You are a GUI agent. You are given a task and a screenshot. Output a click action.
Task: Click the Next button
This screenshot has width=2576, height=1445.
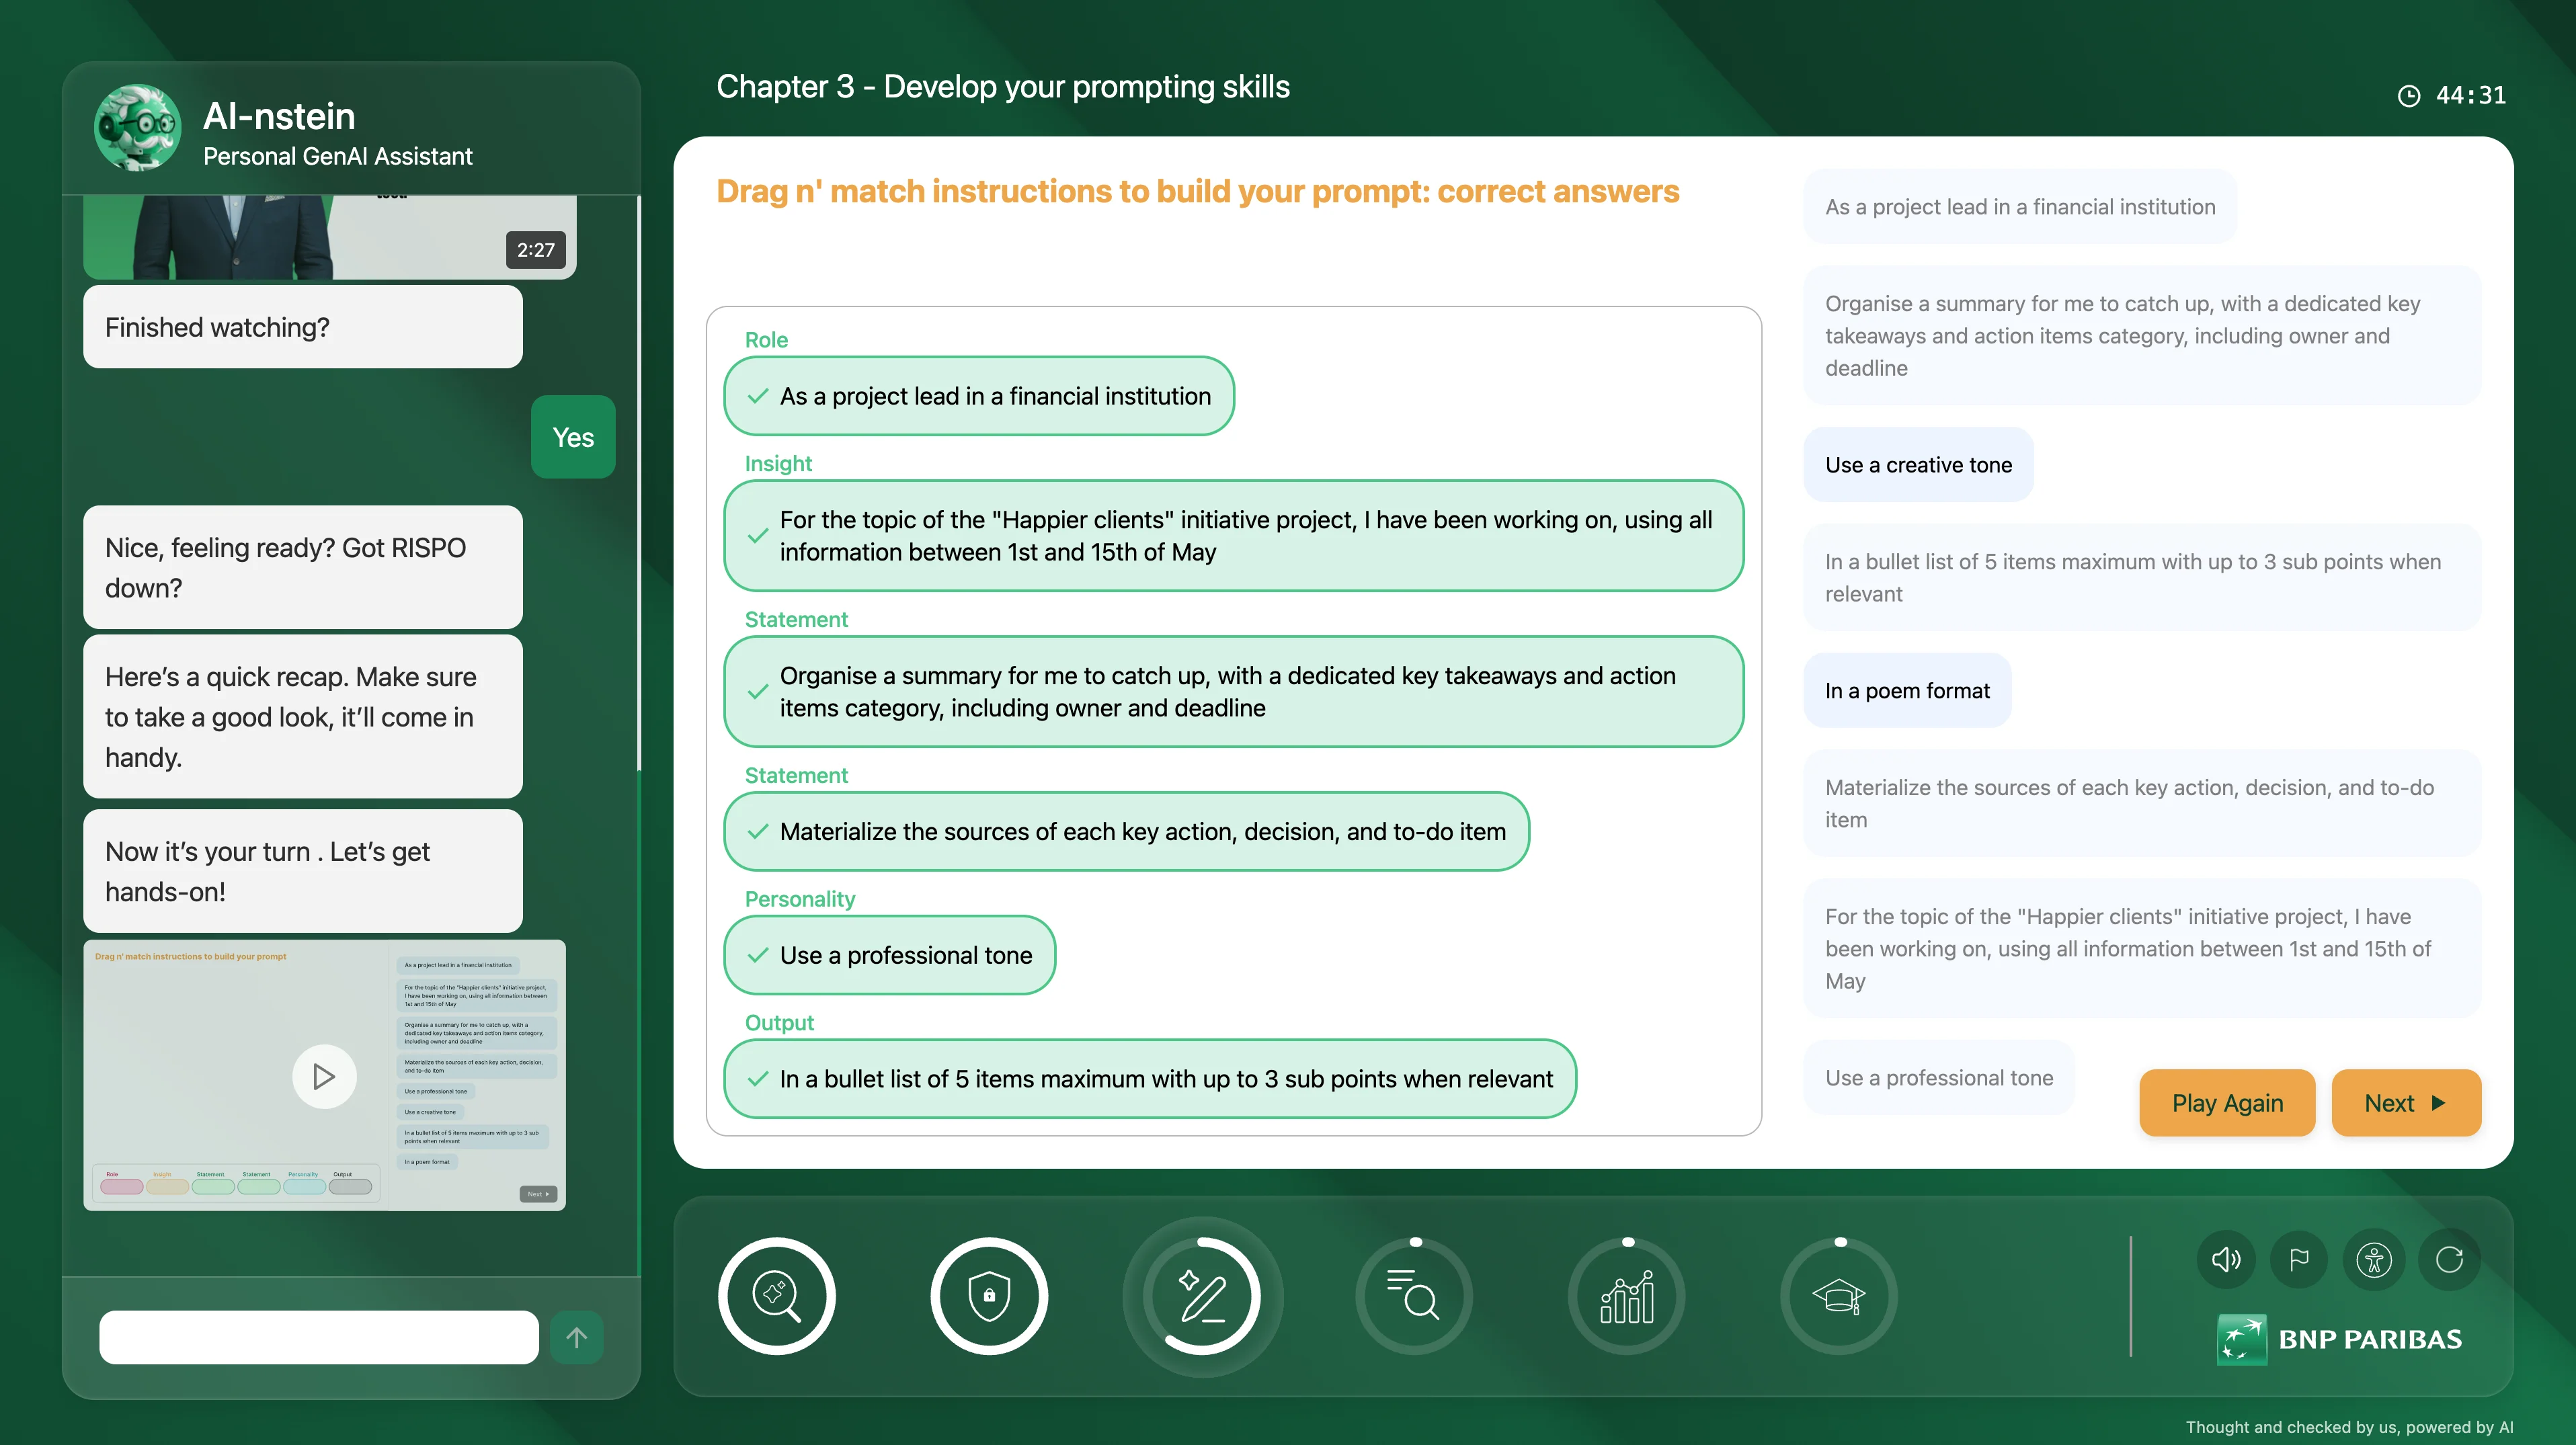pos(2406,1103)
